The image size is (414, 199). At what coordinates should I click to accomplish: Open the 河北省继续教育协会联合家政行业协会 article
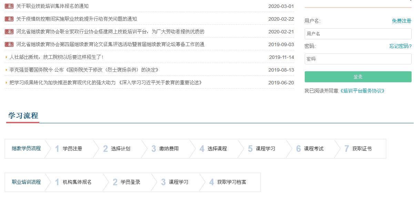110,32
